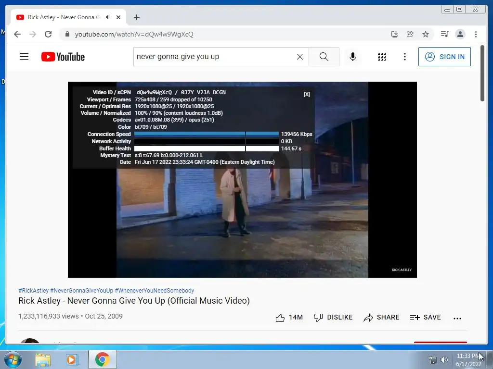
Task: Install app from address bar icon
Action: pos(395,34)
